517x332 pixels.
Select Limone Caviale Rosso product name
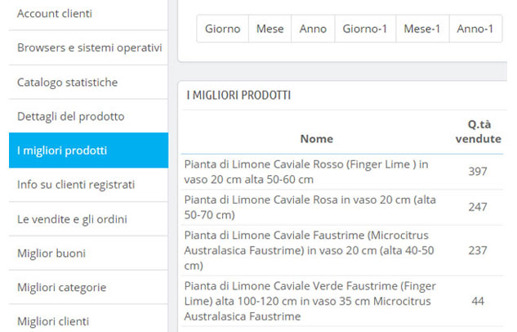(x=306, y=172)
